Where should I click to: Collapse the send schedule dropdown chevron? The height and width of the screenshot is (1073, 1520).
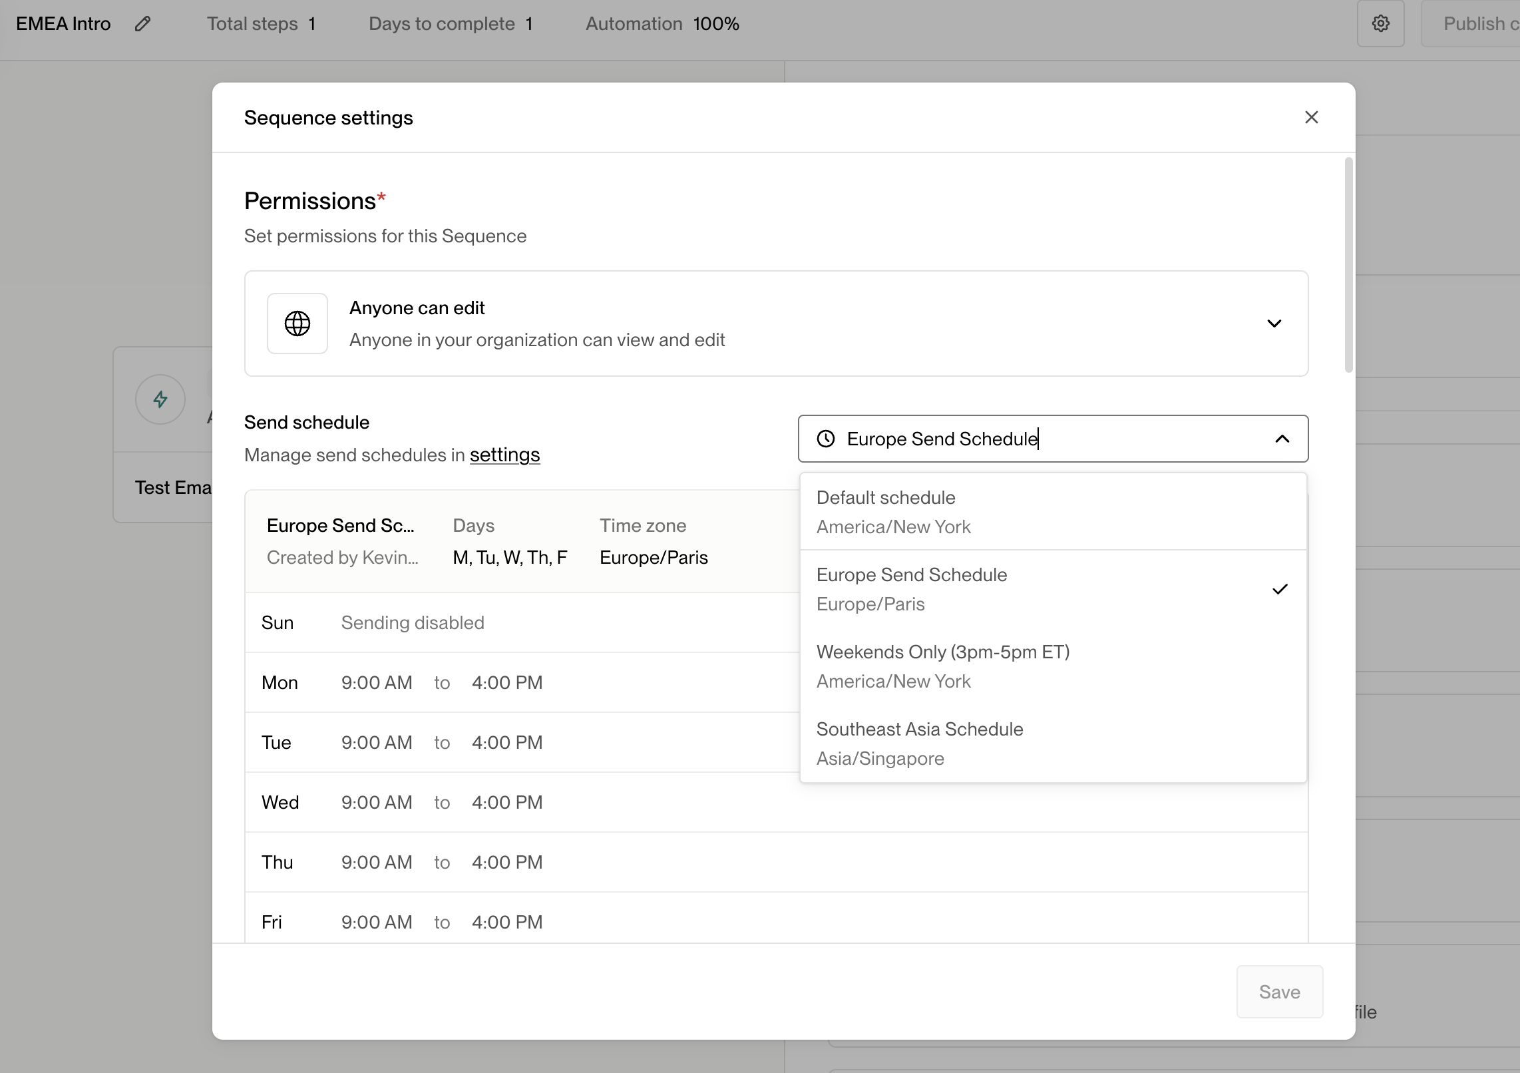[x=1282, y=439]
